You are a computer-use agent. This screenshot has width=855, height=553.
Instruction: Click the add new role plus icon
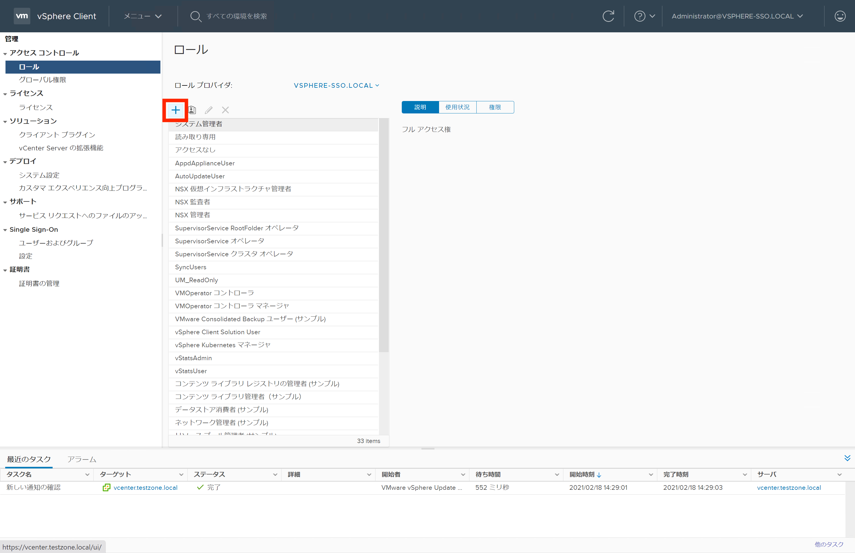tap(175, 110)
